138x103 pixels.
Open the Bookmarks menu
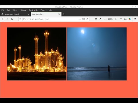33,10
